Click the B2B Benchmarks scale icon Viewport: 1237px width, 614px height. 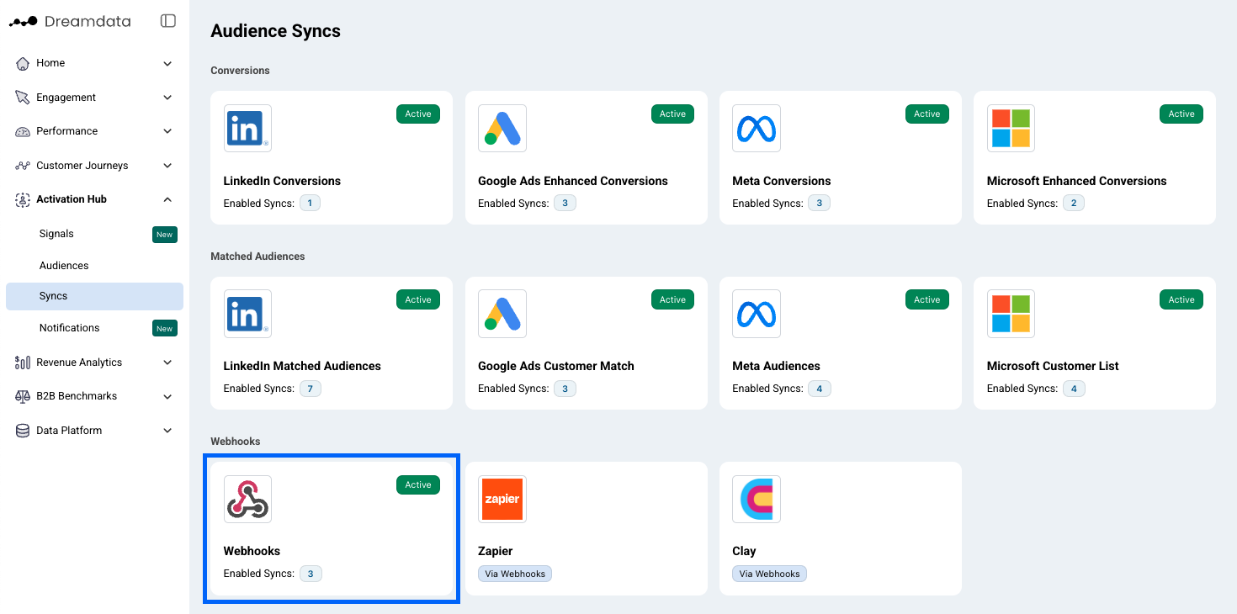23,396
